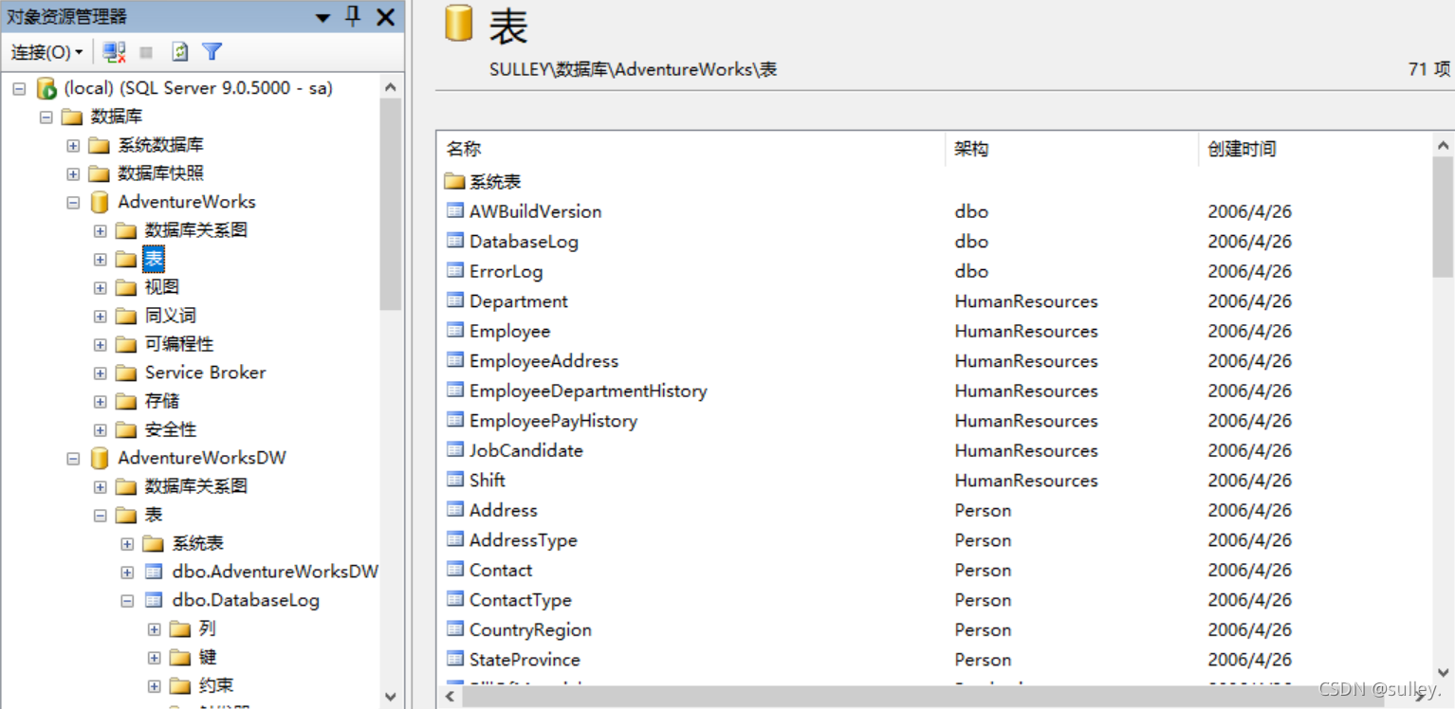Screen dimensions: 1455x709
Task: Expand 数据库关系图 under AdventureWorks
Action: tap(101, 230)
